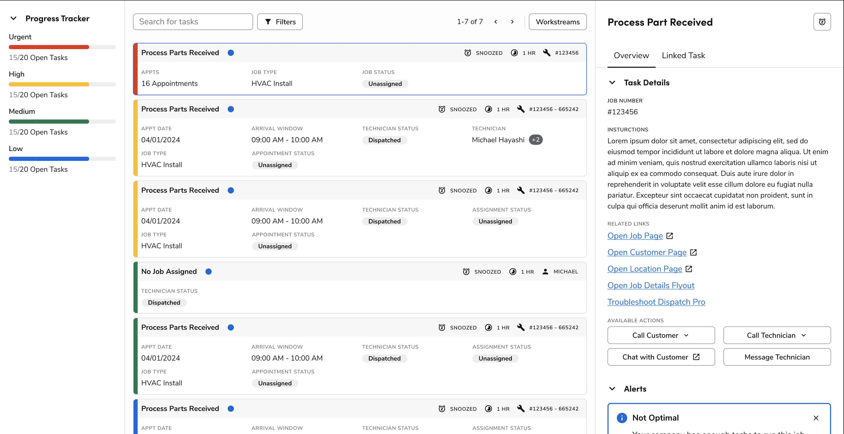
Task: Click the Urgent red progress bar
Action: (x=62, y=47)
